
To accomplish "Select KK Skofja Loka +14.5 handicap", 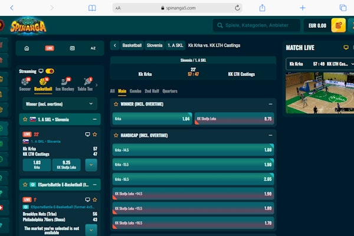I will [x=194, y=194].
